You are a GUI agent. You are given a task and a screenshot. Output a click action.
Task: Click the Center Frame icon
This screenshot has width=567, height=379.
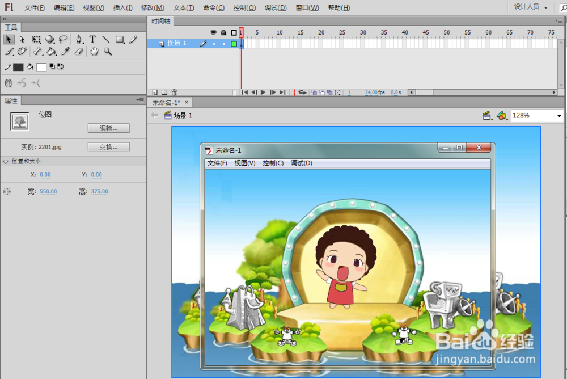click(x=294, y=92)
